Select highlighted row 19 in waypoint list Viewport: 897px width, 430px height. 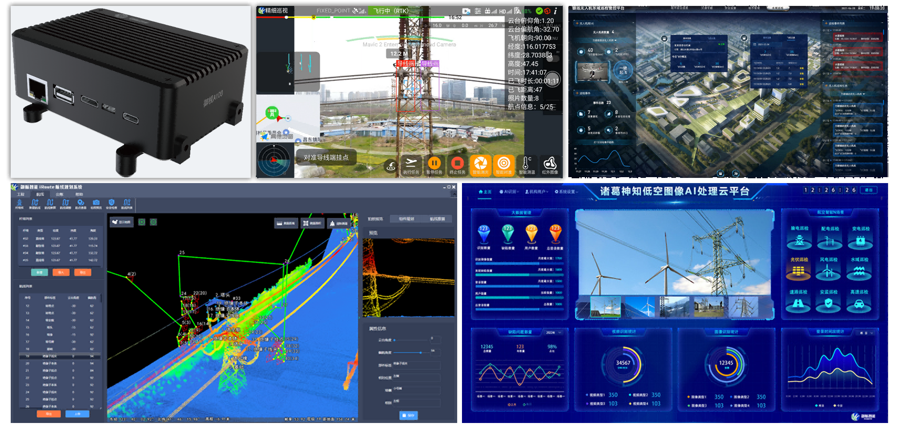[x=59, y=356]
